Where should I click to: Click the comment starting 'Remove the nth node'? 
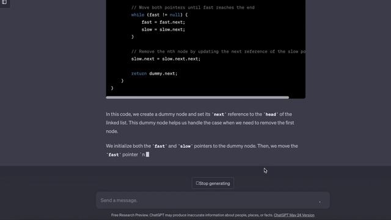tap(218, 51)
